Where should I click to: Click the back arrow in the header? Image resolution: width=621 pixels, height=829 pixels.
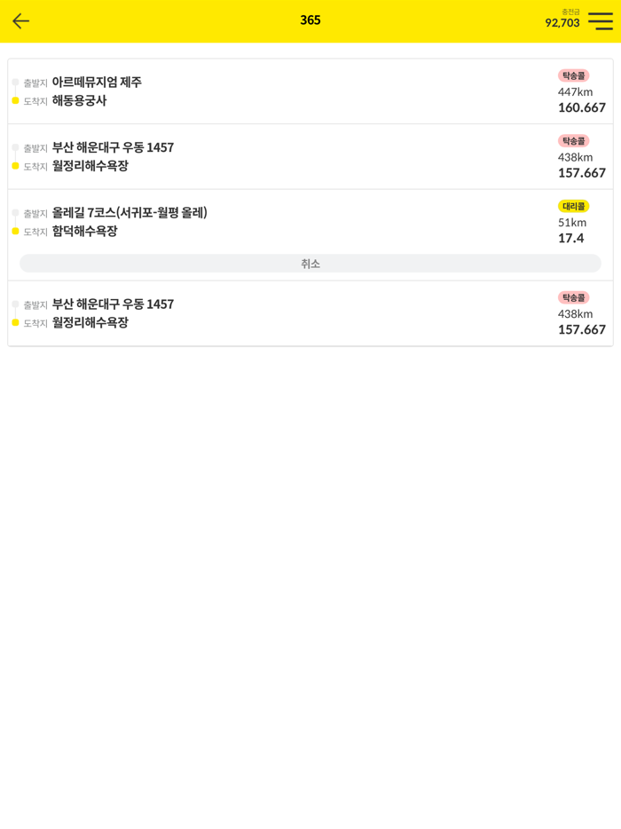coord(20,20)
